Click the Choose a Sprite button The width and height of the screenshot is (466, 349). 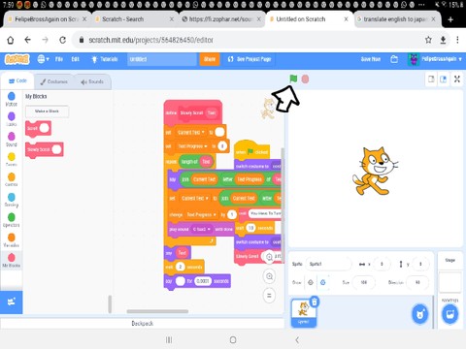coord(419,314)
